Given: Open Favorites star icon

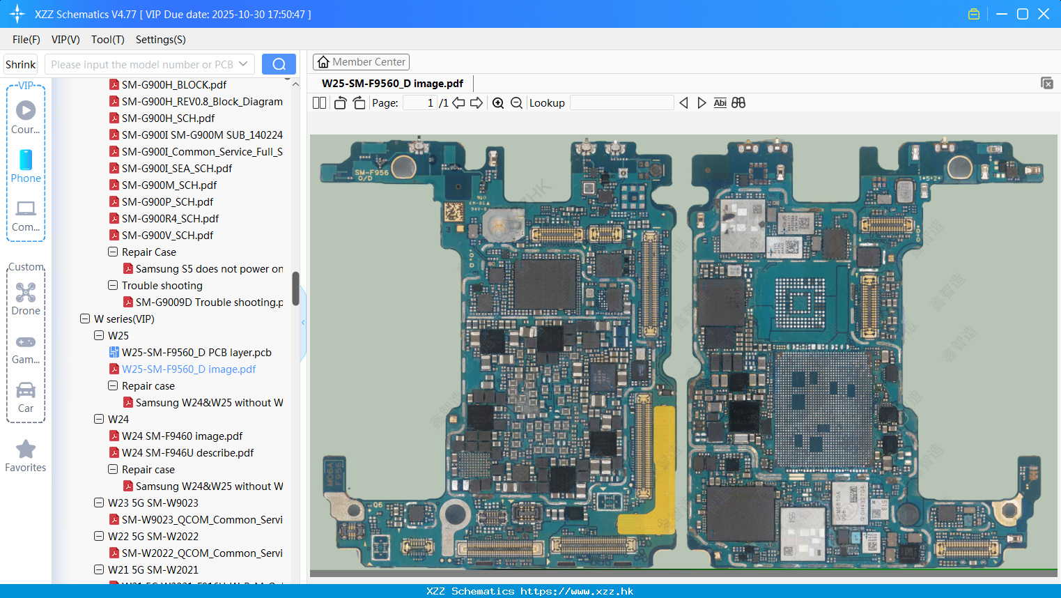Looking at the screenshot, I should [26, 456].
